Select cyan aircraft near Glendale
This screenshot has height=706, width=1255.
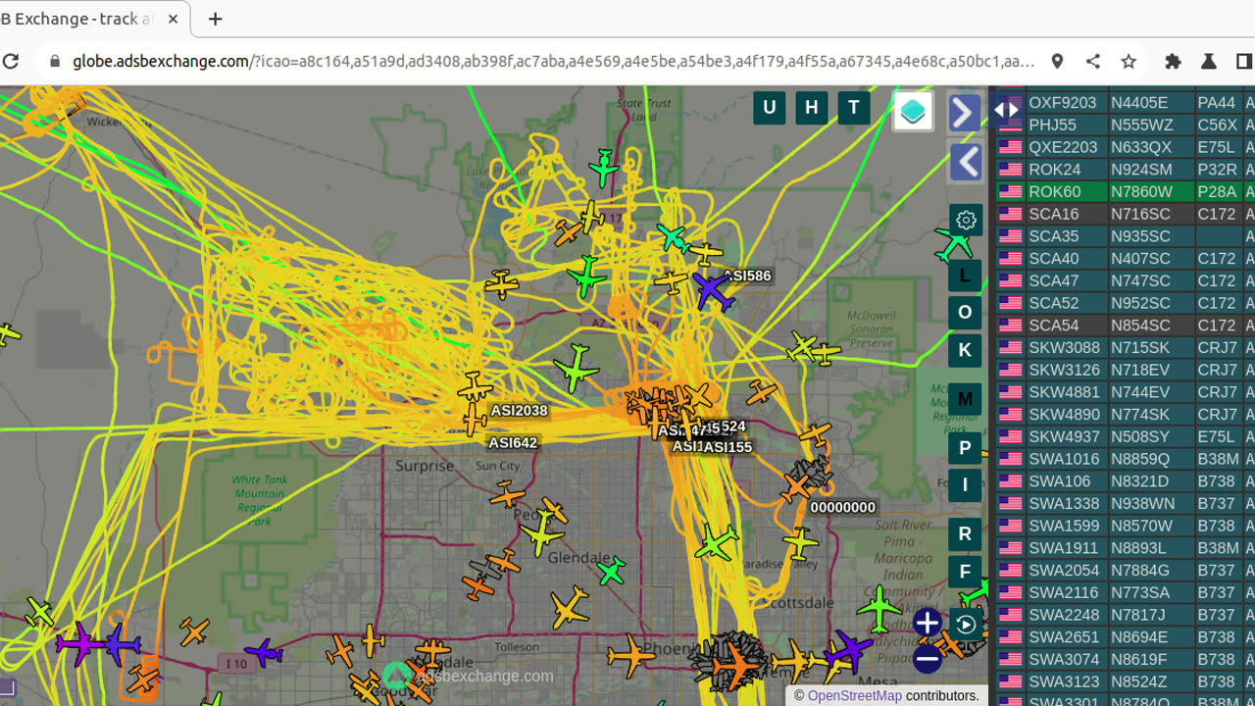pos(611,571)
